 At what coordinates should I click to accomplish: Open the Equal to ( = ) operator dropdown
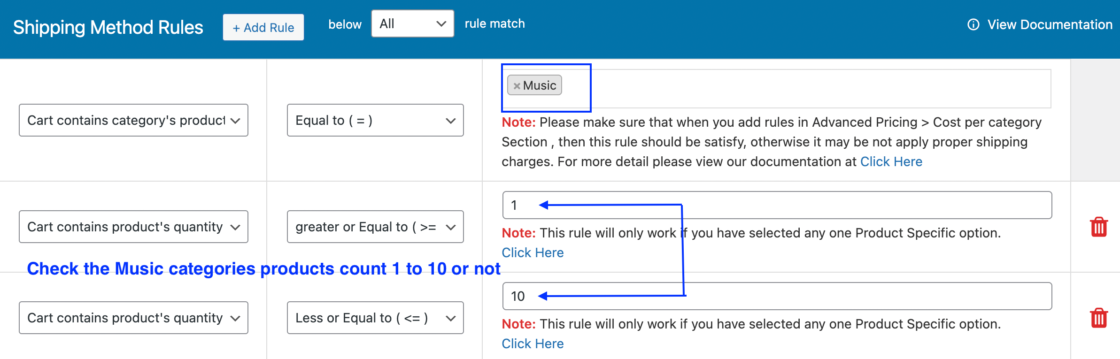click(x=375, y=121)
